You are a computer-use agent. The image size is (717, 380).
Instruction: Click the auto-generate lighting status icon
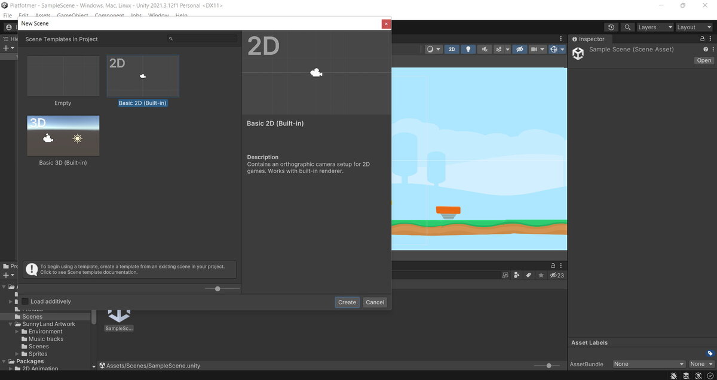tap(698, 376)
